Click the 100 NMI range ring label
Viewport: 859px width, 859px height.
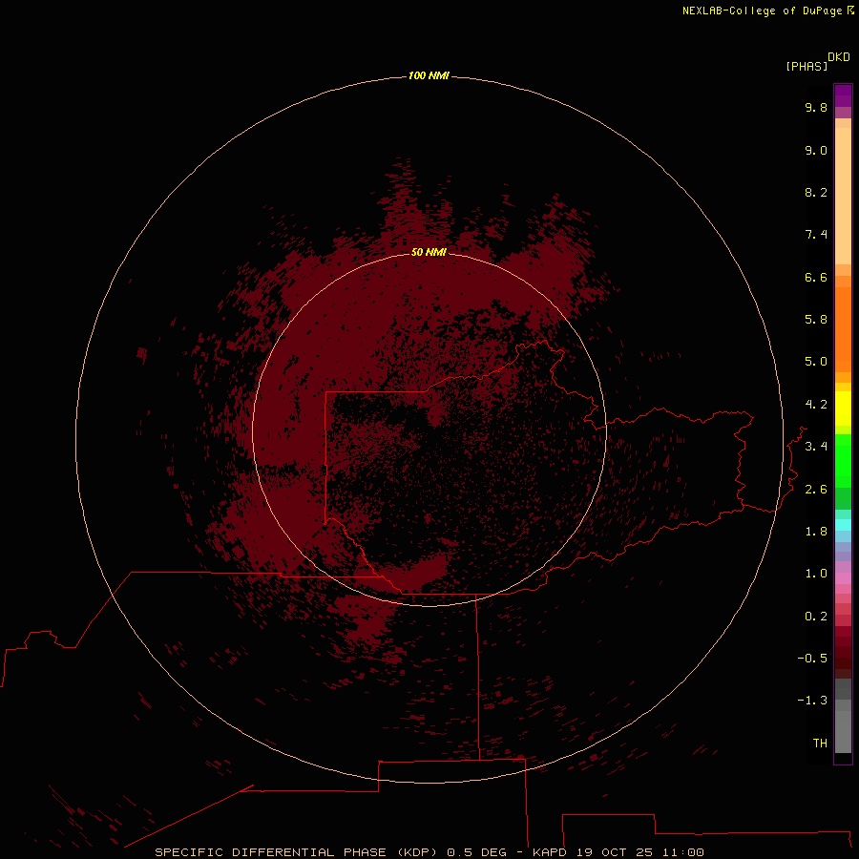pos(429,75)
